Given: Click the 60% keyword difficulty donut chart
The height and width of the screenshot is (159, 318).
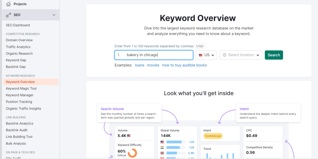Looking at the screenshot, I should click(x=132, y=153).
